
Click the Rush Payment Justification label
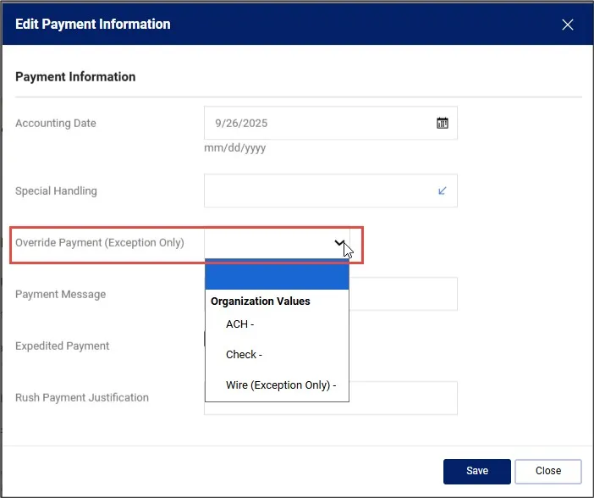click(x=82, y=398)
